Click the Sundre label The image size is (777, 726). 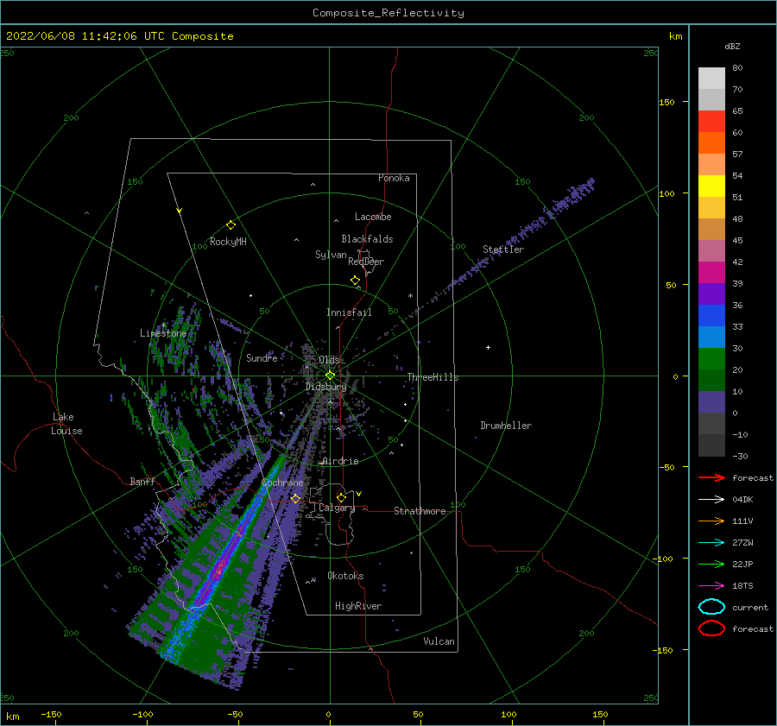pyautogui.click(x=262, y=357)
